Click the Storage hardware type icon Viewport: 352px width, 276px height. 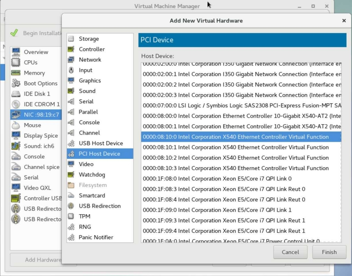coord(71,39)
